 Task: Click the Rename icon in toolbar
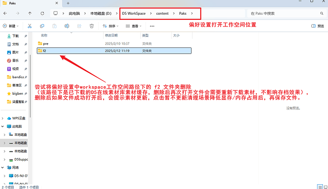pyautogui.click(x=67, y=26)
